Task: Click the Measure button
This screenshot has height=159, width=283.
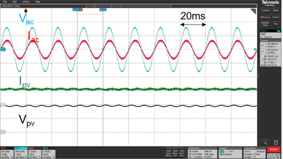Action: (x=265, y=17)
